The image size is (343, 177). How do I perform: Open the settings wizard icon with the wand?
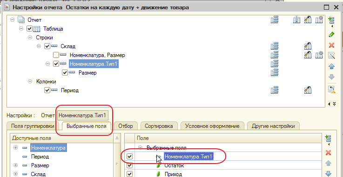coord(332,56)
